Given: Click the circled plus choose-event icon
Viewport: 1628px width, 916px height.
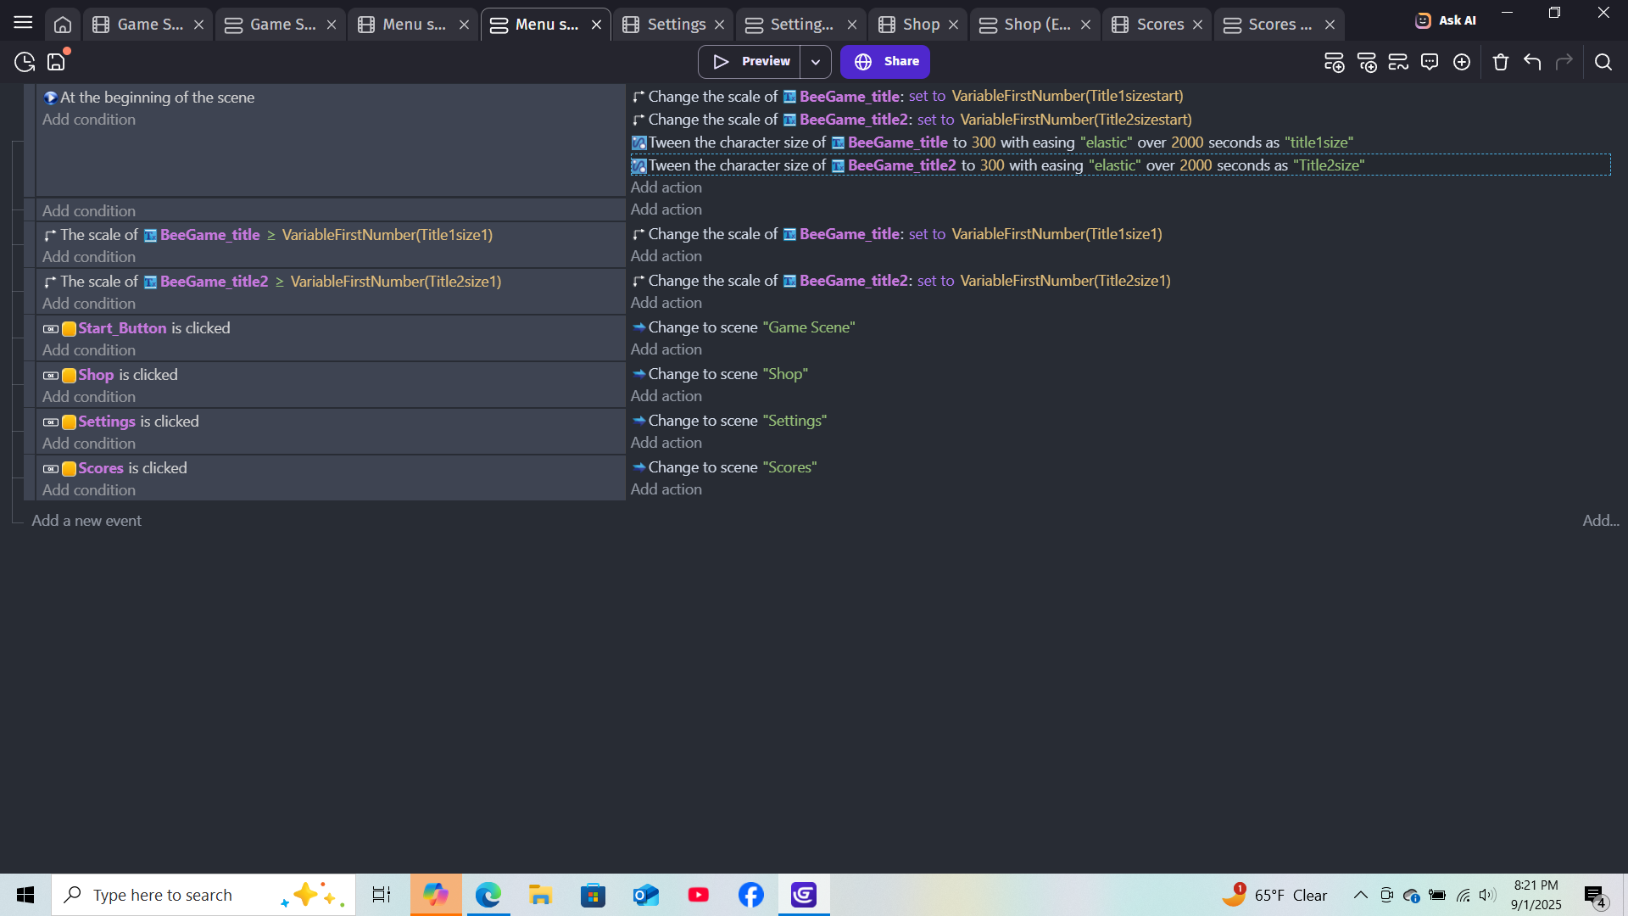Looking at the screenshot, I should (1462, 62).
